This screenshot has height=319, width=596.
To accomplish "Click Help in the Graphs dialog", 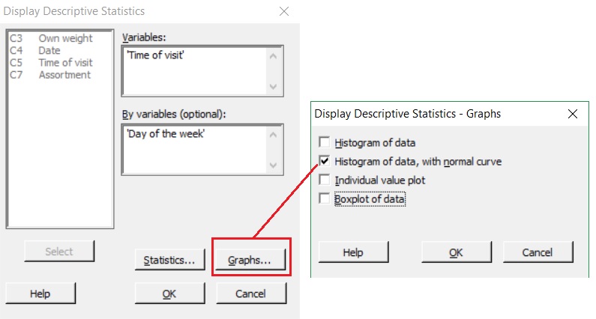I will [352, 252].
